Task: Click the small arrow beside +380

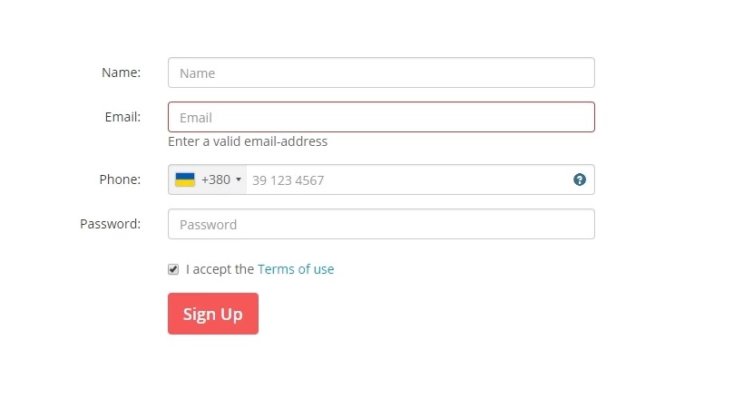Action: pyautogui.click(x=239, y=179)
